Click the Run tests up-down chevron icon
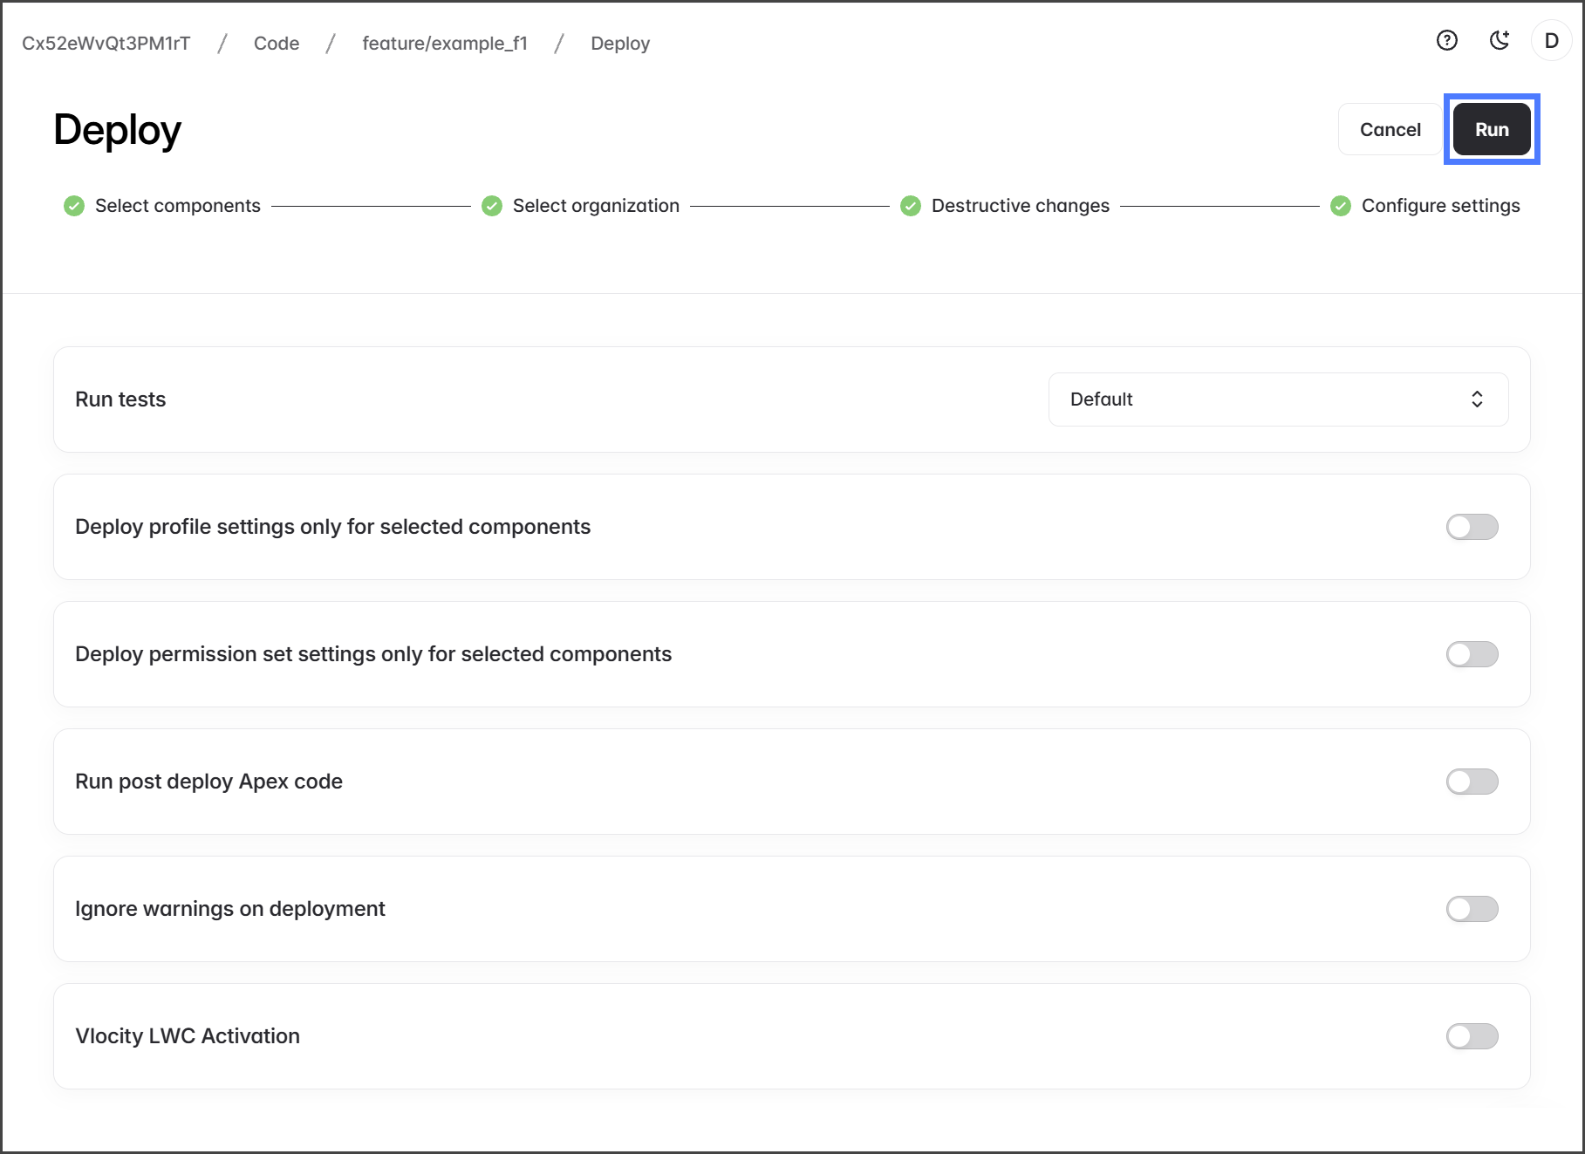The width and height of the screenshot is (1585, 1154). tap(1477, 399)
